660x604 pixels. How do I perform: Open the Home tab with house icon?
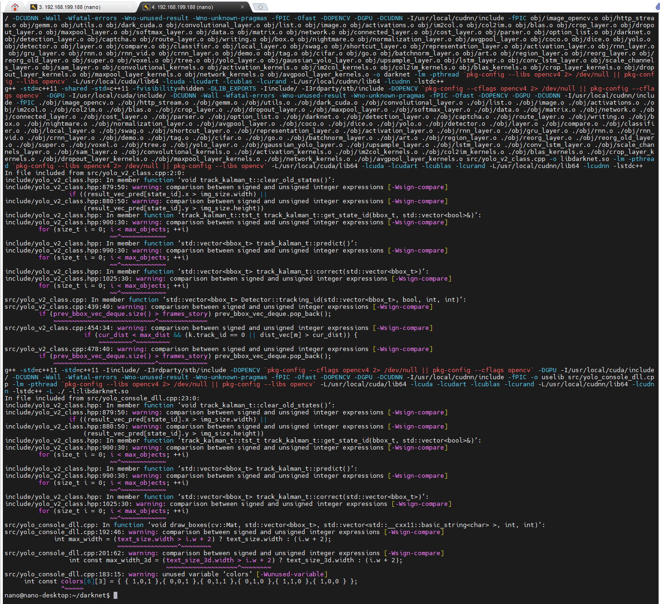point(15,7)
